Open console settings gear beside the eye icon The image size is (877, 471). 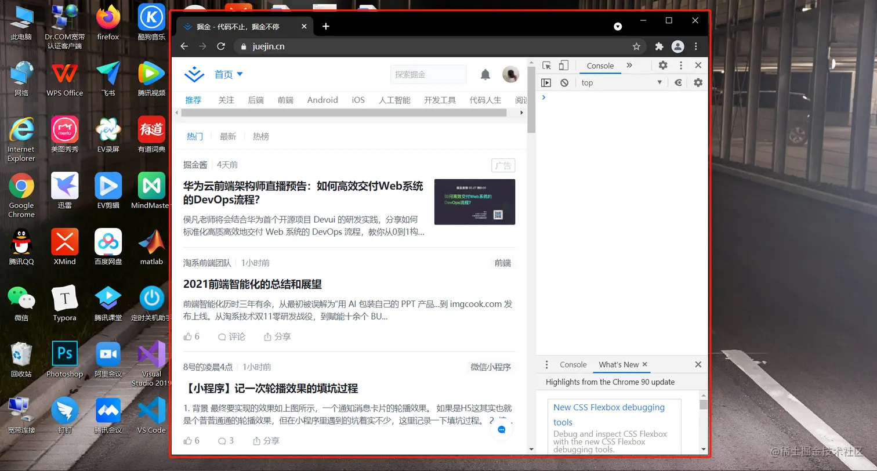tap(698, 83)
